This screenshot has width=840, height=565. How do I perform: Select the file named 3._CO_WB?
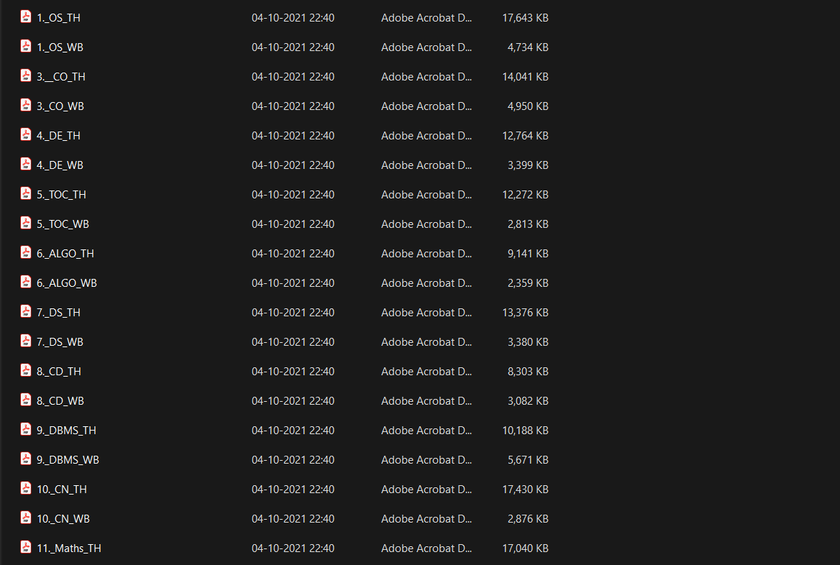(x=60, y=106)
